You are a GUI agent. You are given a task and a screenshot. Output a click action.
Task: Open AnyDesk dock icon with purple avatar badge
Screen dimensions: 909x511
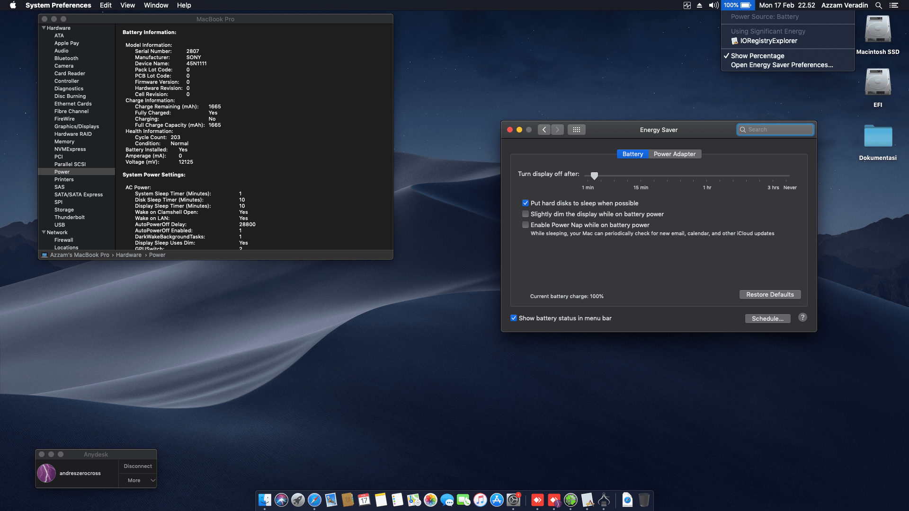554,500
